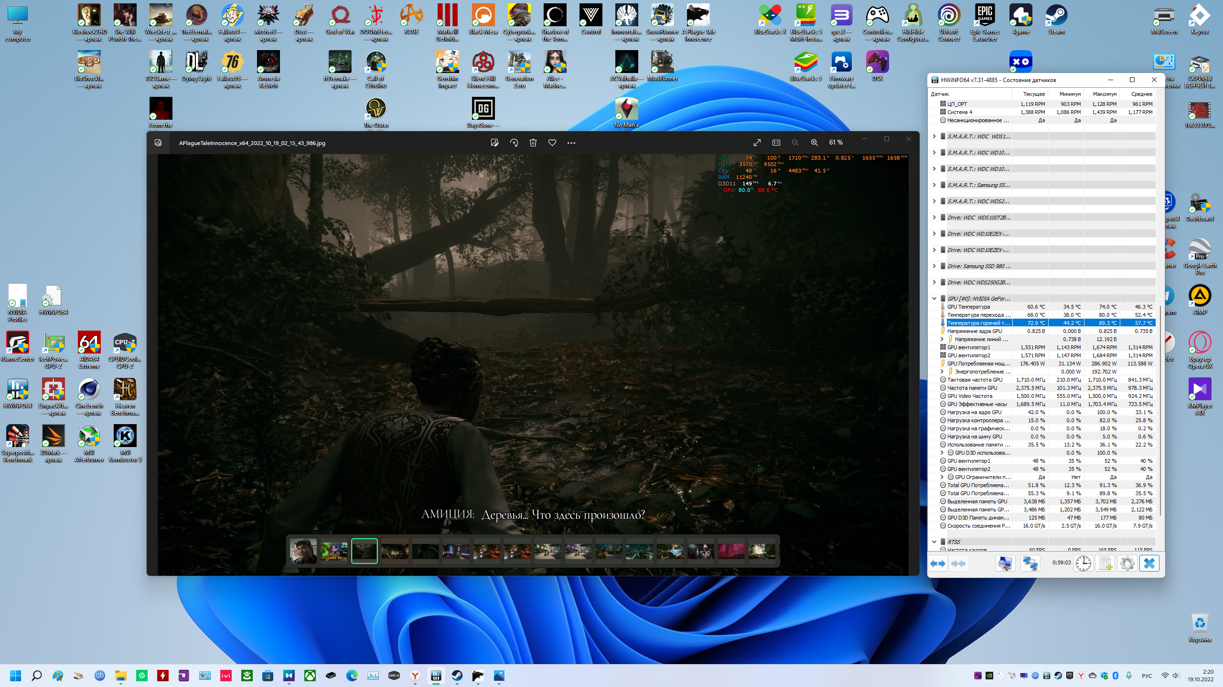
Task: Click the expand columns arrows icon in HWiNFO
Action: click(x=937, y=563)
